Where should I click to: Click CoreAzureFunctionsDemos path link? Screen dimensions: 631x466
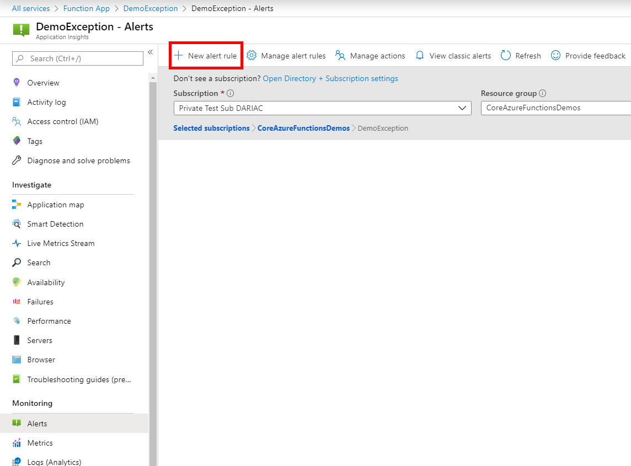point(303,128)
